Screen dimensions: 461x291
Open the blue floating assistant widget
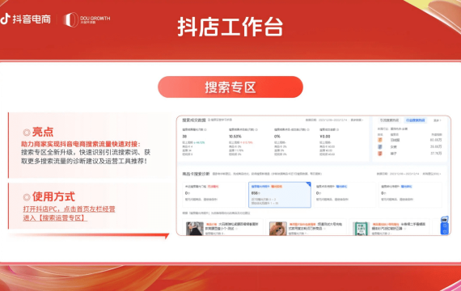pyautogui.click(x=445, y=226)
